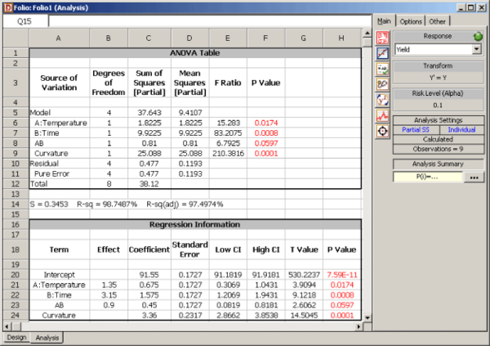The height and width of the screenshot is (346, 490).
Task: Open the Y-squared transformation icon
Action: [x=382, y=100]
